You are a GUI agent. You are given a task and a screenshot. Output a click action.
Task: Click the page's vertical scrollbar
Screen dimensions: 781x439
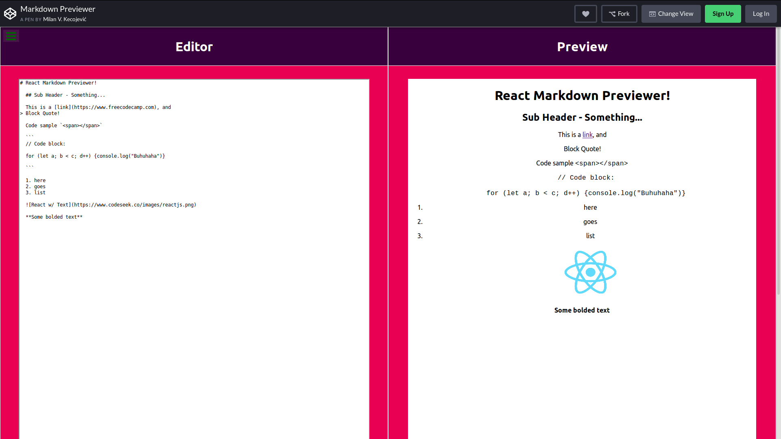click(x=778, y=163)
